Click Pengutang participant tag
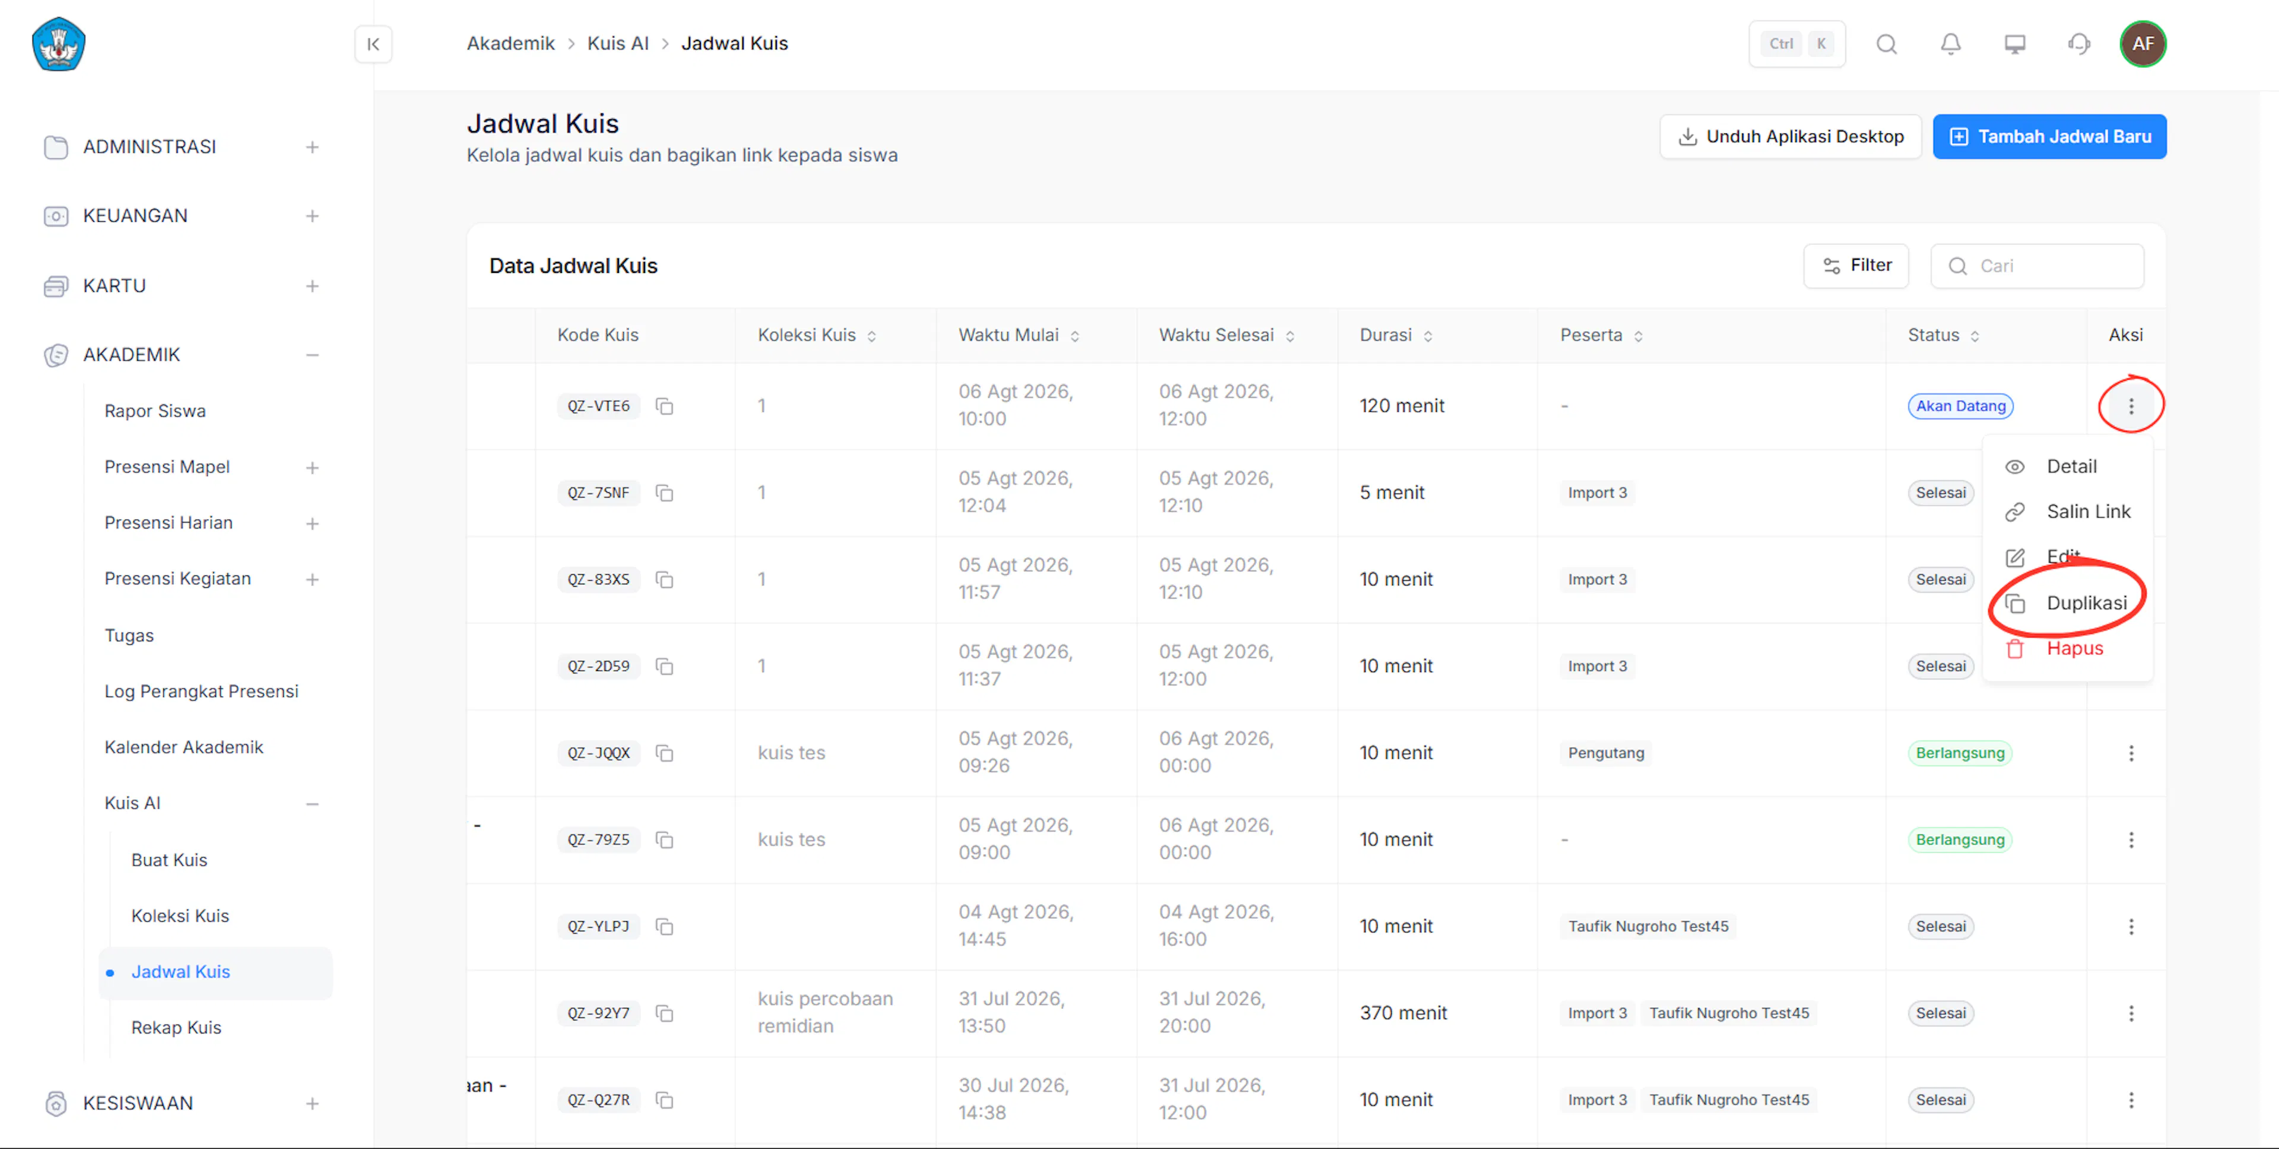The image size is (2279, 1149). point(1606,753)
